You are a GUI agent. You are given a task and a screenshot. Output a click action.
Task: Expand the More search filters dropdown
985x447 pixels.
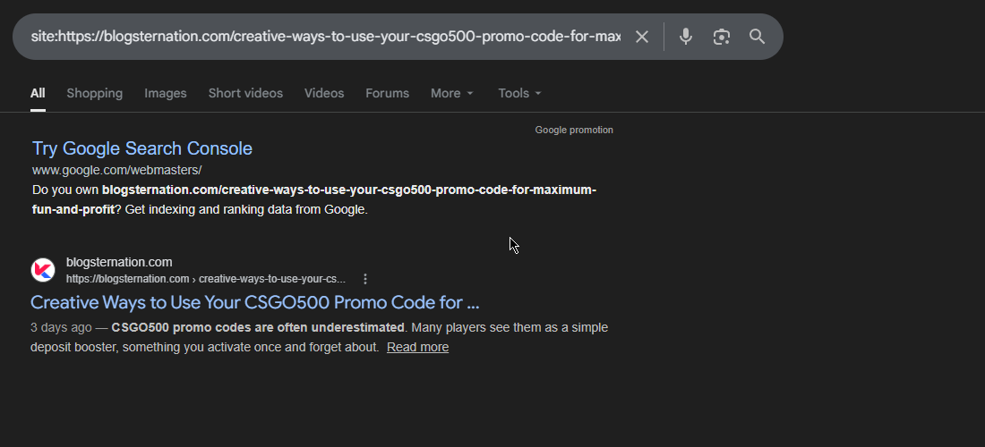[x=452, y=93]
